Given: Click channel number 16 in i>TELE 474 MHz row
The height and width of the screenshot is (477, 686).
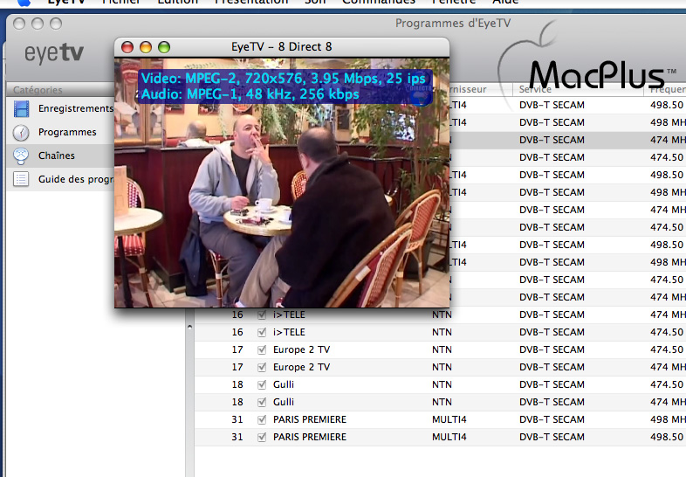Looking at the screenshot, I should [x=237, y=315].
